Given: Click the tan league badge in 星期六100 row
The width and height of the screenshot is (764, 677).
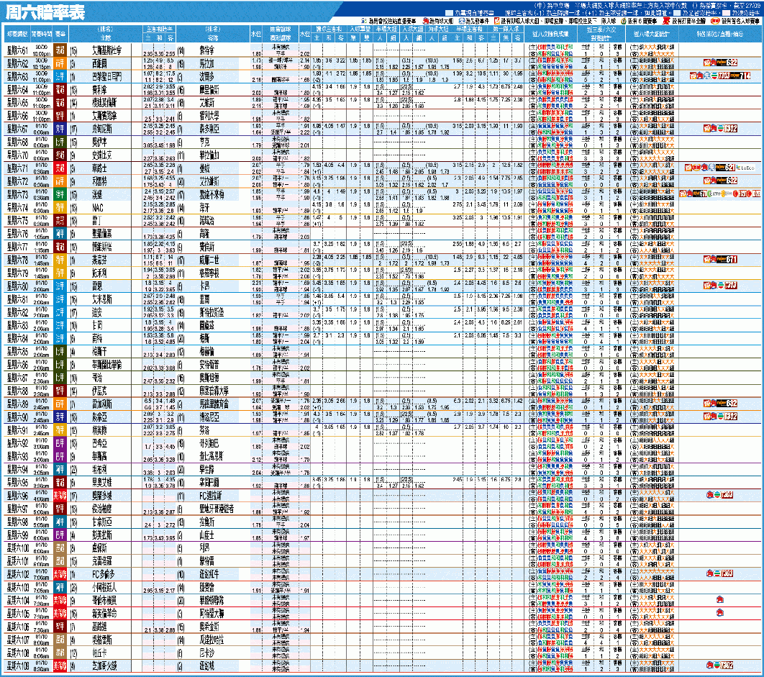Looking at the screenshot, I should [60, 547].
